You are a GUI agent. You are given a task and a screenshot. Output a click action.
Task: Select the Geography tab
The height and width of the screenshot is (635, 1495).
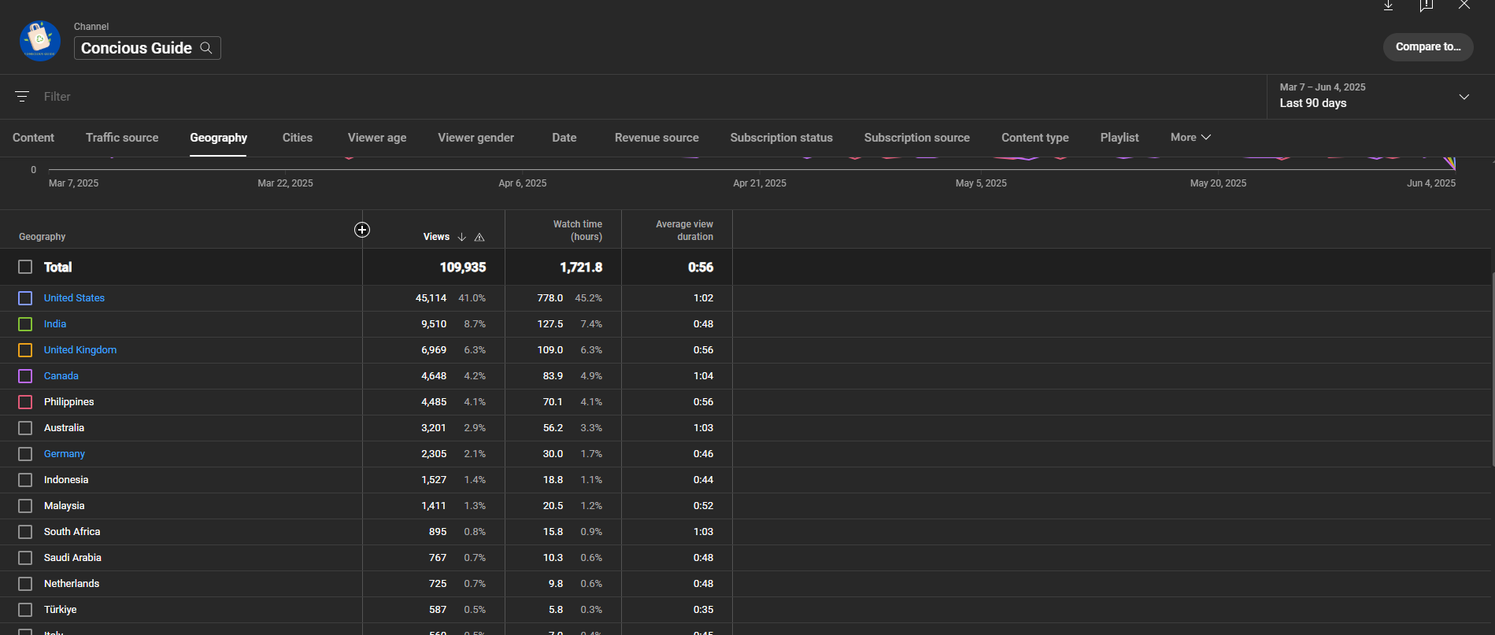pyautogui.click(x=218, y=138)
